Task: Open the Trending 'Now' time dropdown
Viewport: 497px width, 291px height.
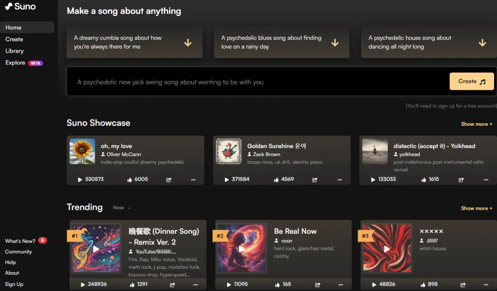Action: (x=122, y=207)
